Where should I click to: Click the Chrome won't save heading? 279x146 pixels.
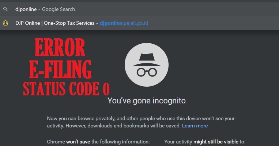(x=98, y=142)
